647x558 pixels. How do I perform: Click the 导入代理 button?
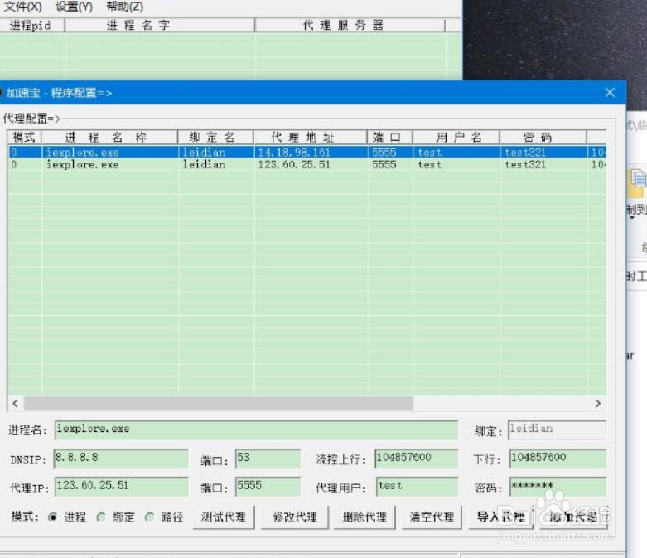coord(500,517)
